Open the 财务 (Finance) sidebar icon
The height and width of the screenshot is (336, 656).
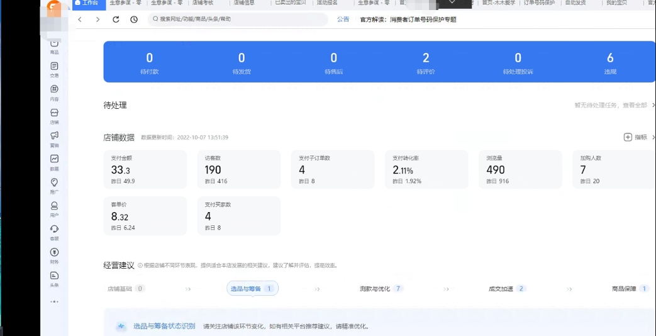click(x=55, y=253)
